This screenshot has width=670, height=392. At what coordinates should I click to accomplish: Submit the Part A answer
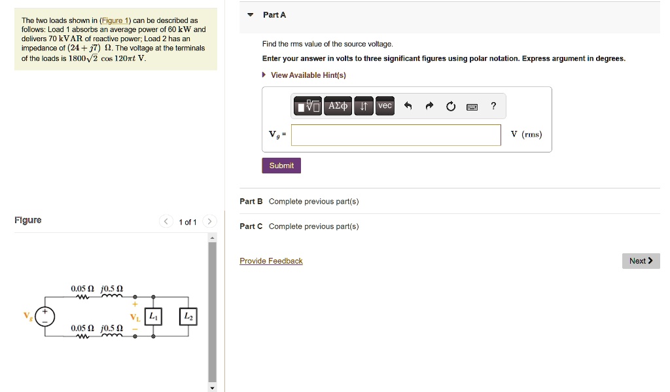[281, 166]
